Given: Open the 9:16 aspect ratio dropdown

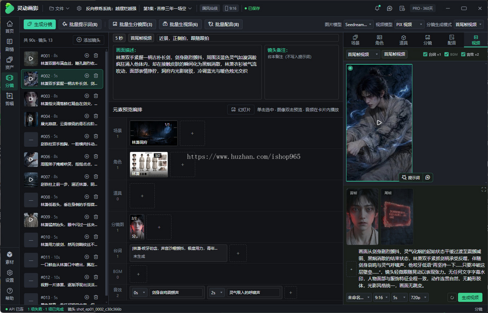Looking at the screenshot, I should pos(382,298).
